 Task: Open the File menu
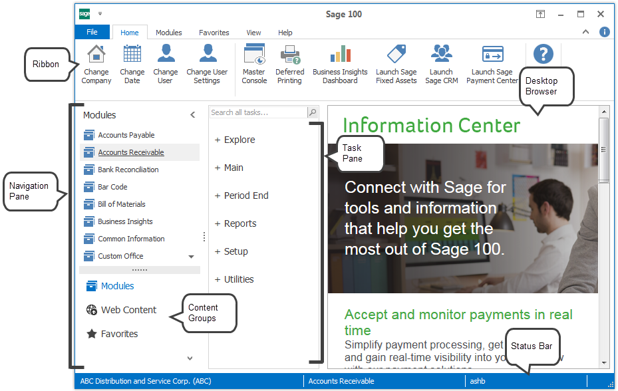tap(92, 32)
